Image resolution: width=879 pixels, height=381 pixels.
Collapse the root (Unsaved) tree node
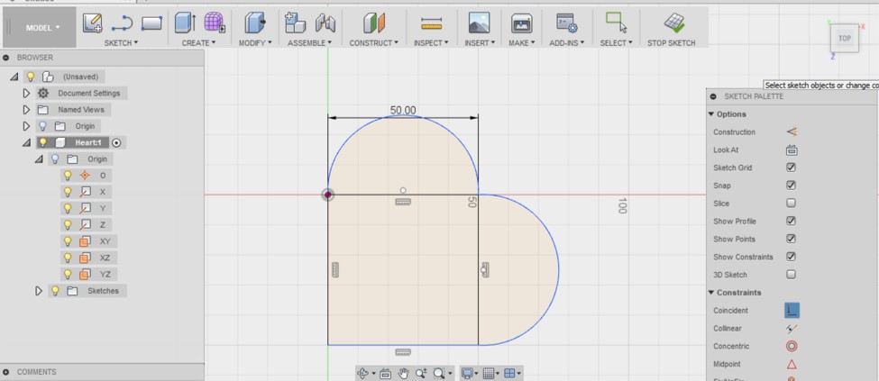tap(14, 77)
